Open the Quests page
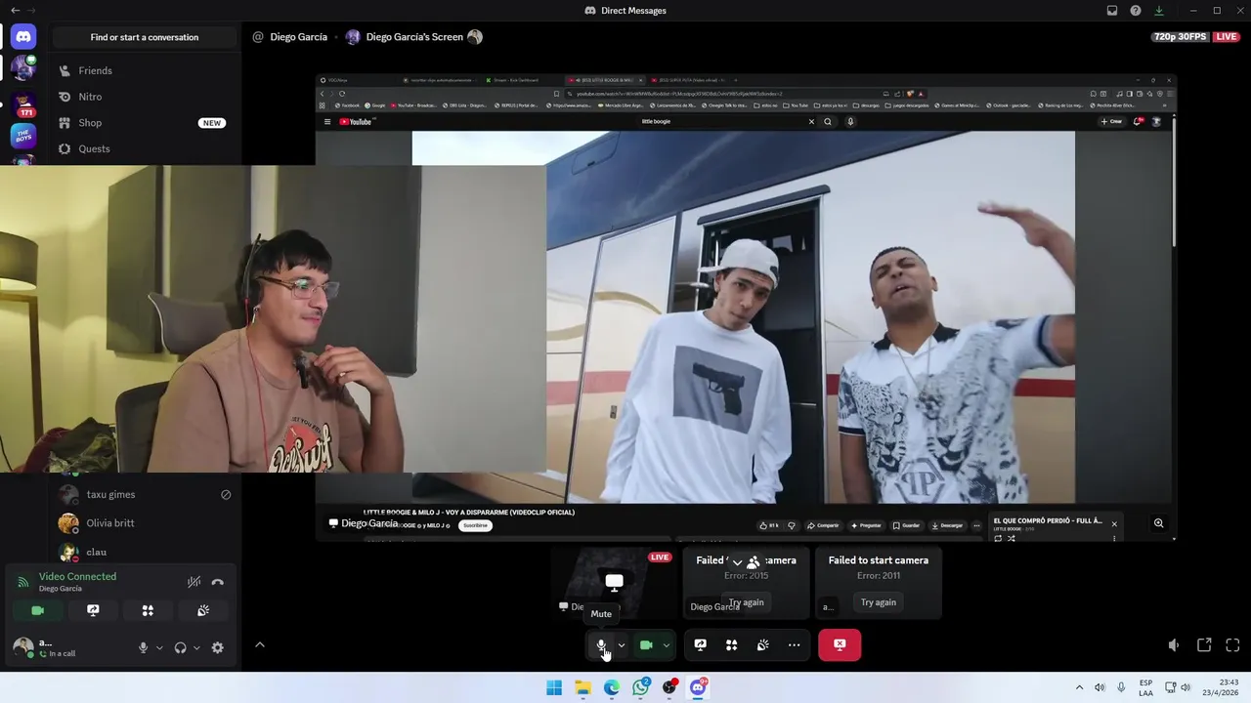 pyautogui.click(x=144, y=148)
